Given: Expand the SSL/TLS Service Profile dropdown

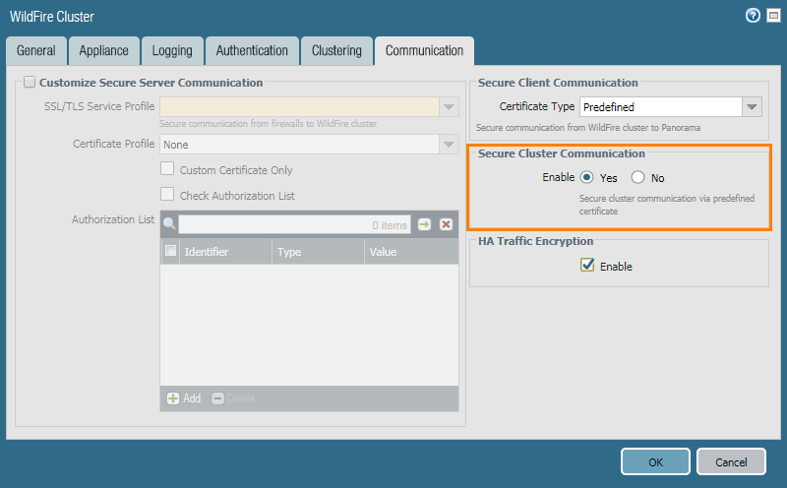Looking at the screenshot, I should [449, 106].
